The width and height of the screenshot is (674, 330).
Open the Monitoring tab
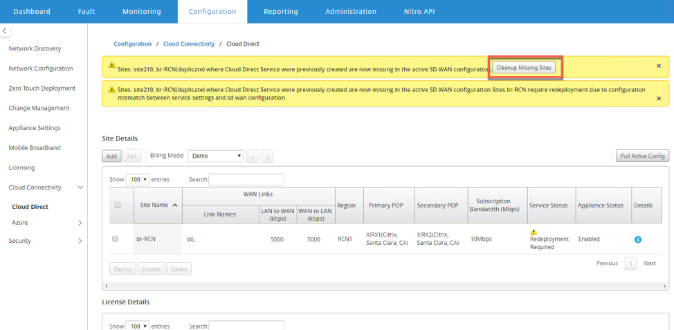tap(142, 12)
